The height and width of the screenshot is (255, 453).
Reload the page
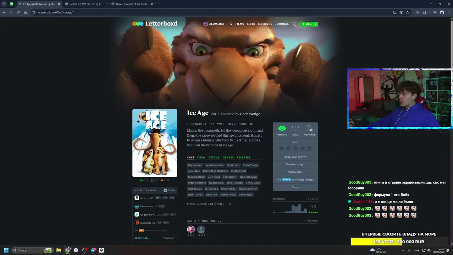pos(18,12)
